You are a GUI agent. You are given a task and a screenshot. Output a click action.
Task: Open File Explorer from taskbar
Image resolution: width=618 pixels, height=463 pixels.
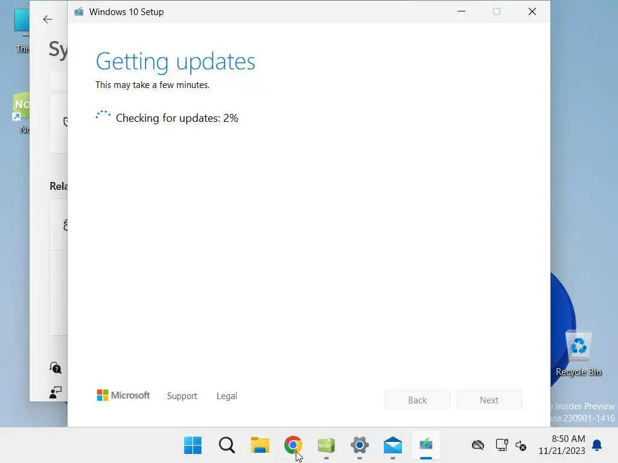point(260,446)
